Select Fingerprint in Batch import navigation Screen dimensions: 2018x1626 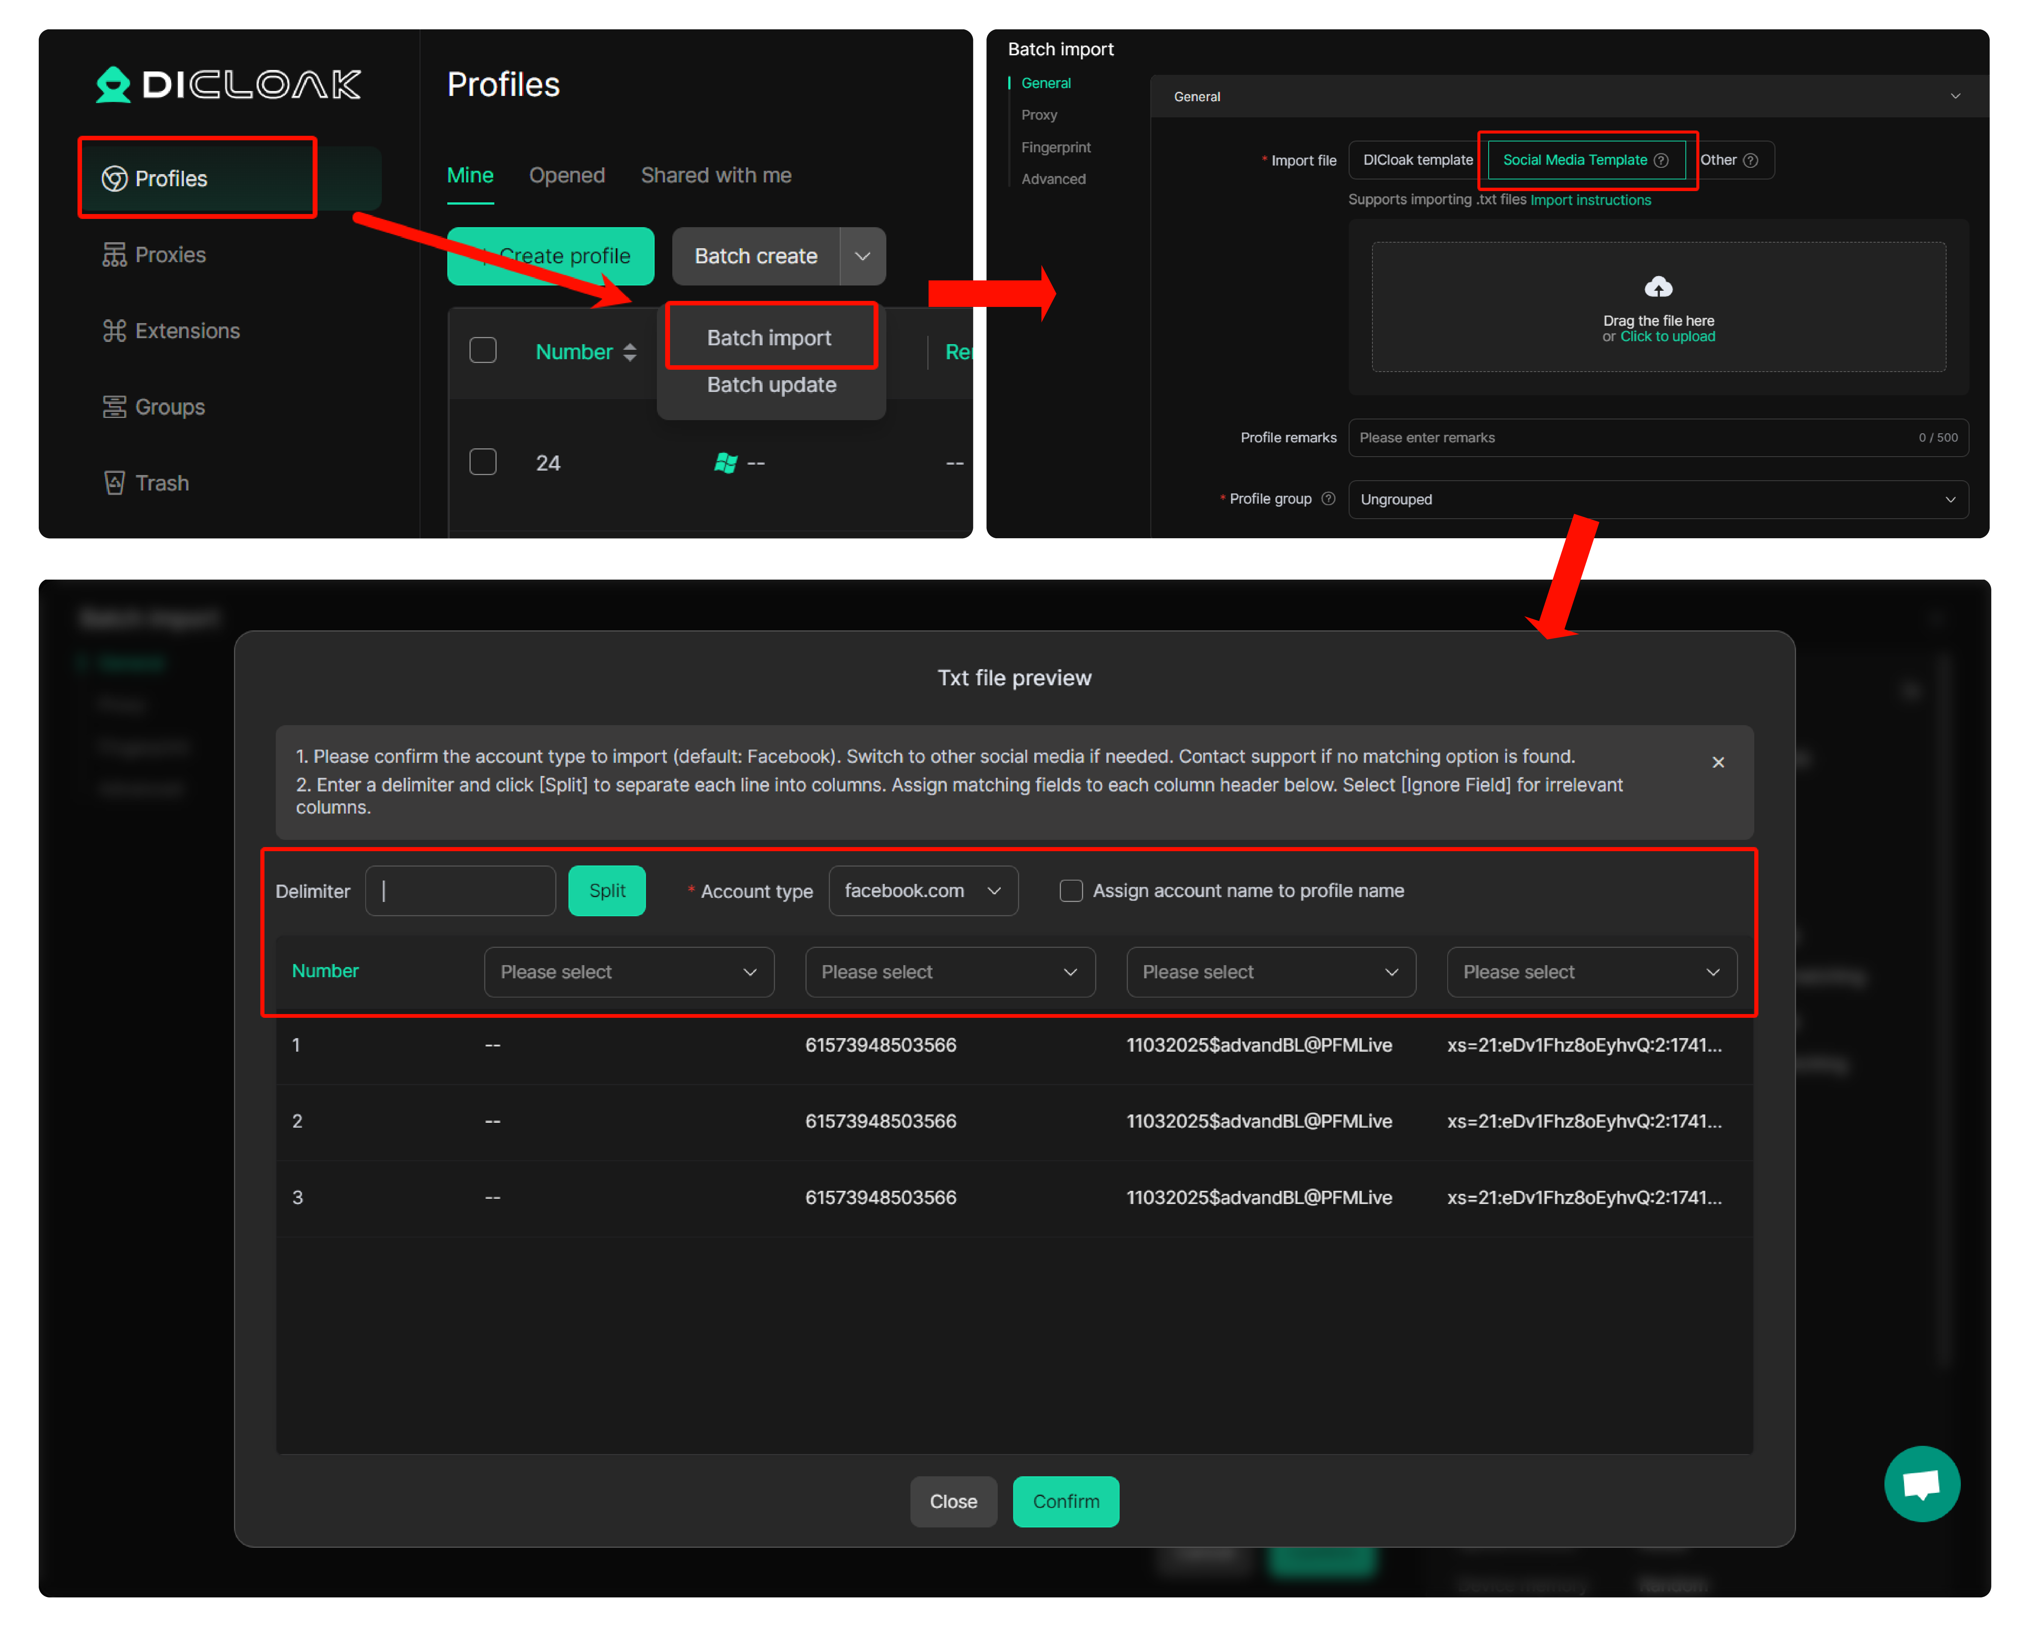tap(1056, 147)
